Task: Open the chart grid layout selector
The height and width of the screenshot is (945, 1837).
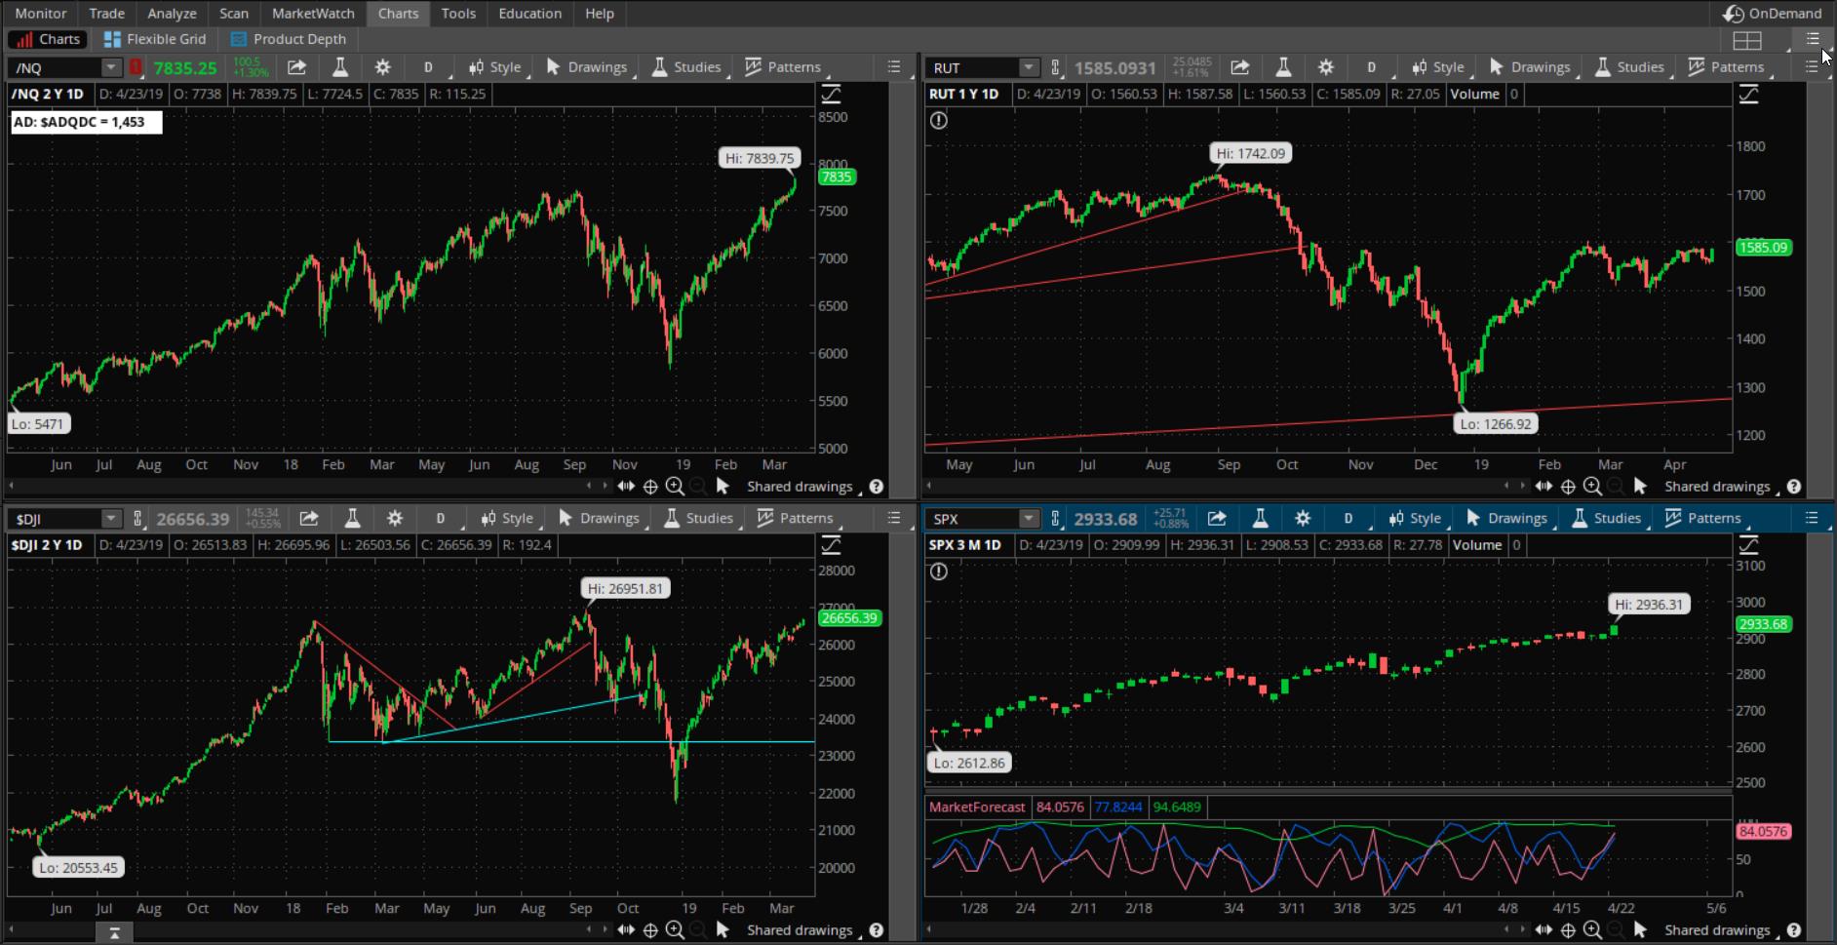Action: point(1747,40)
